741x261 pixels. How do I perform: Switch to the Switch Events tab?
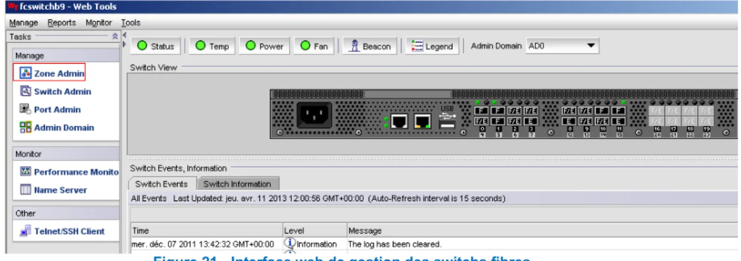click(161, 184)
